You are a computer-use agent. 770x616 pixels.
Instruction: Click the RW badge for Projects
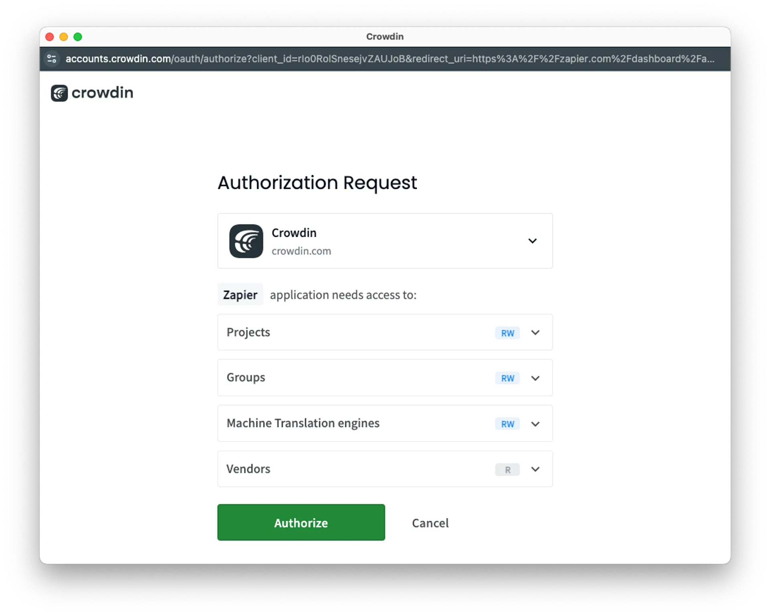coord(507,333)
